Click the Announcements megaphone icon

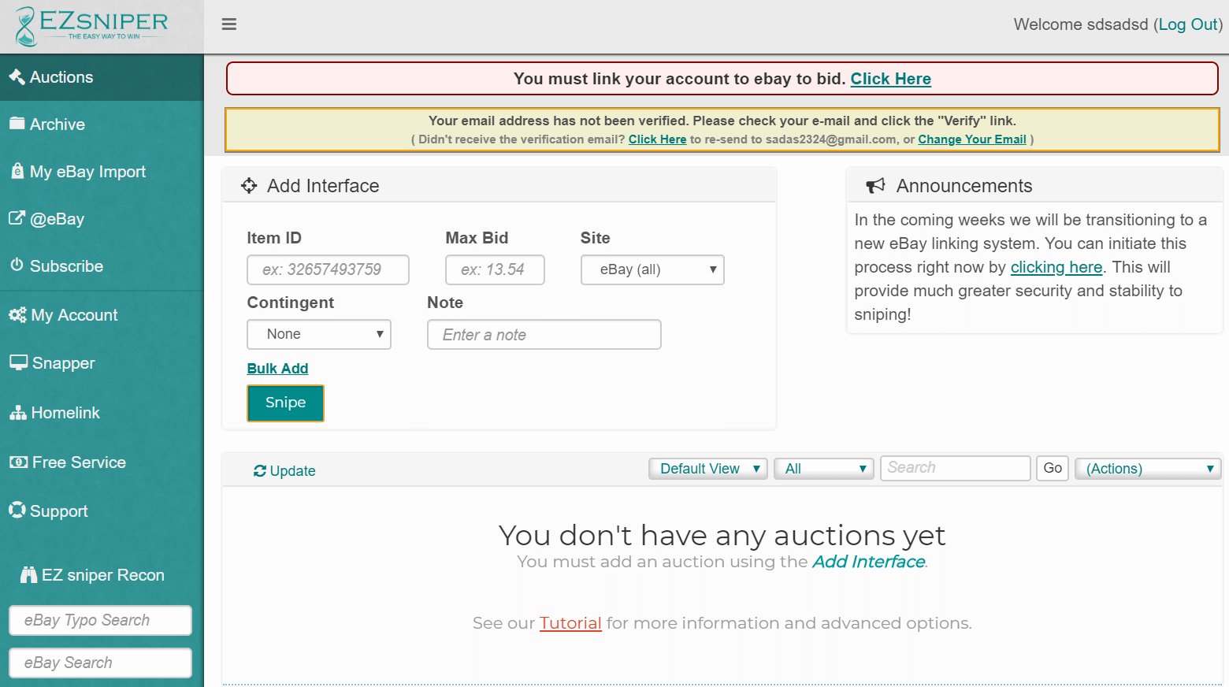875,185
